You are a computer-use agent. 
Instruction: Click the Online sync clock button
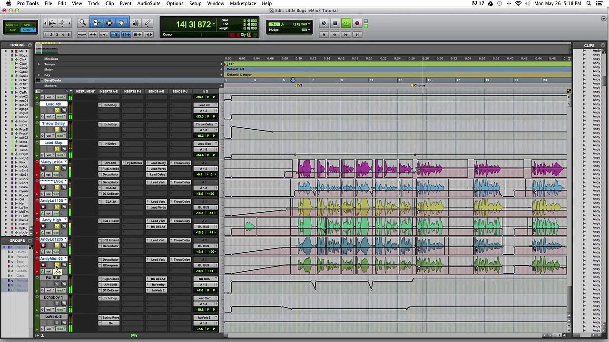pos(324,23)
